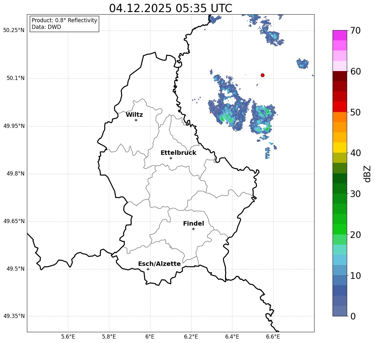The width and height of the screenshot is (375, 343).
Task: Click the red radar site dot
Action: (263, 75)
